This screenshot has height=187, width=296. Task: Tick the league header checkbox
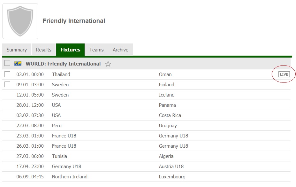[7, 64]
